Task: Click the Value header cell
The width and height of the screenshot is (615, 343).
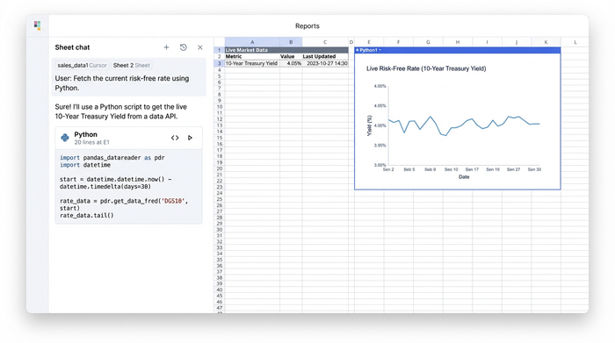Action: coord(291,56)
